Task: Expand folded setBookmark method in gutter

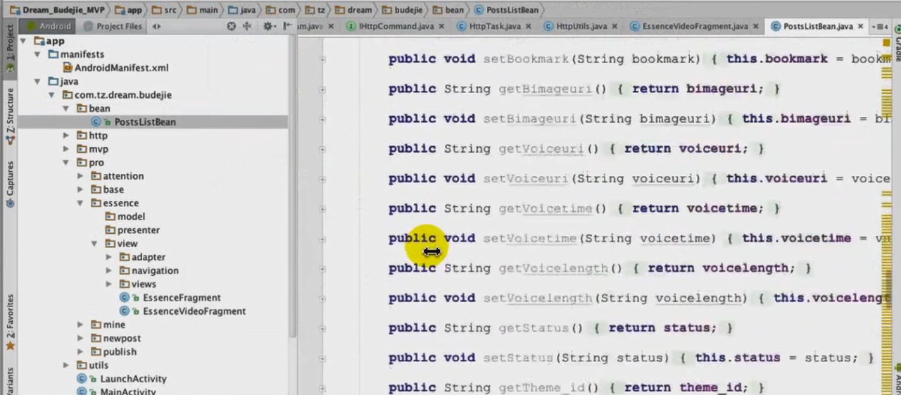Action: click(x=322, y=59)
